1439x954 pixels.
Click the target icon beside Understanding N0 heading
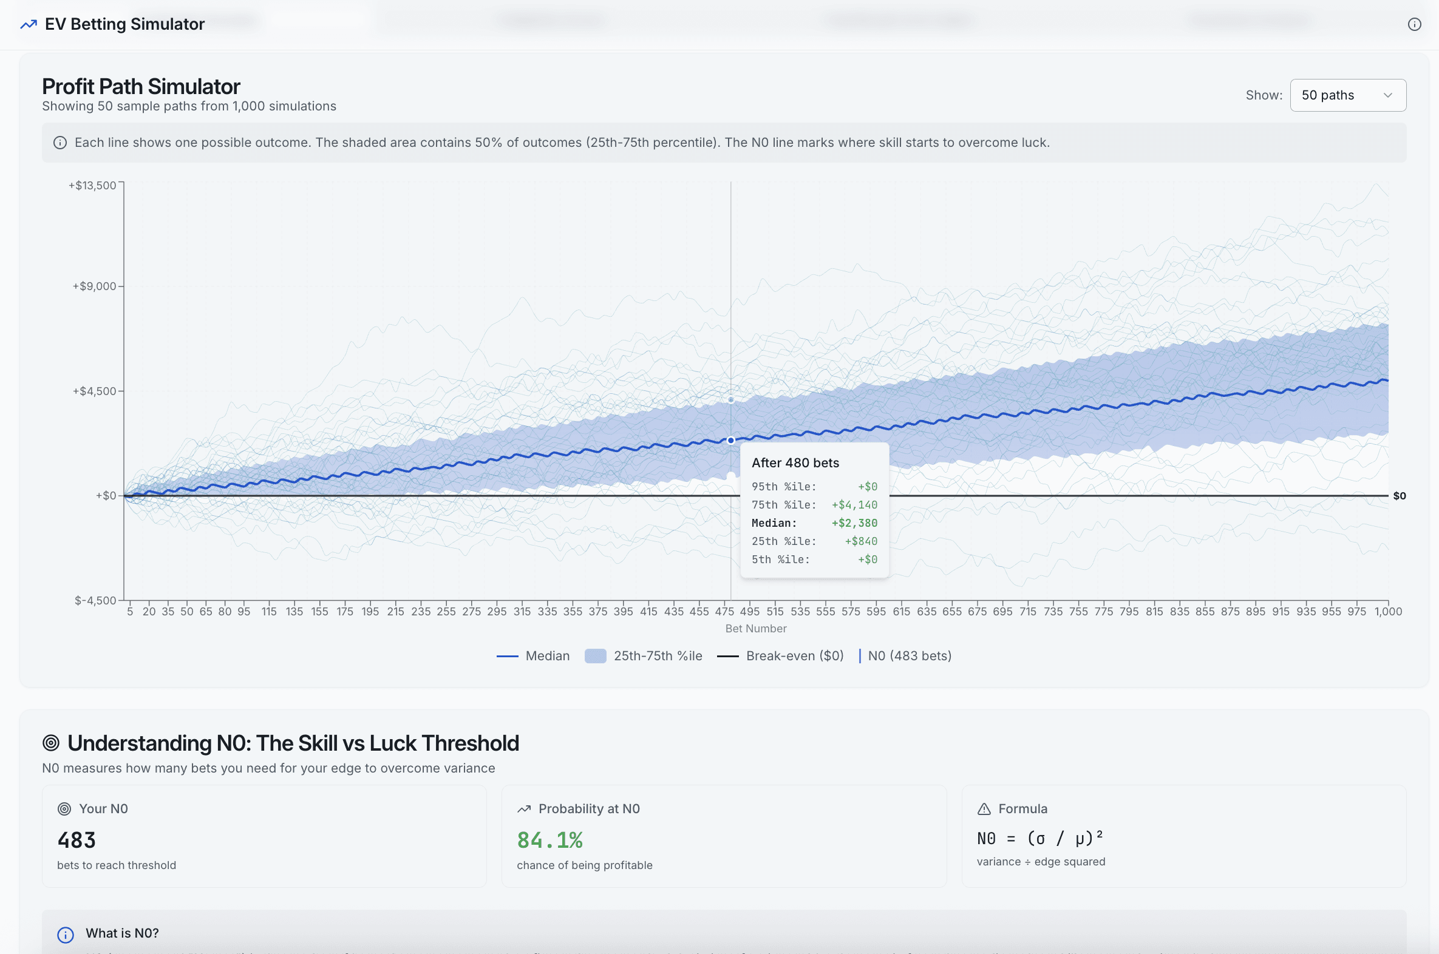[51, 743]
